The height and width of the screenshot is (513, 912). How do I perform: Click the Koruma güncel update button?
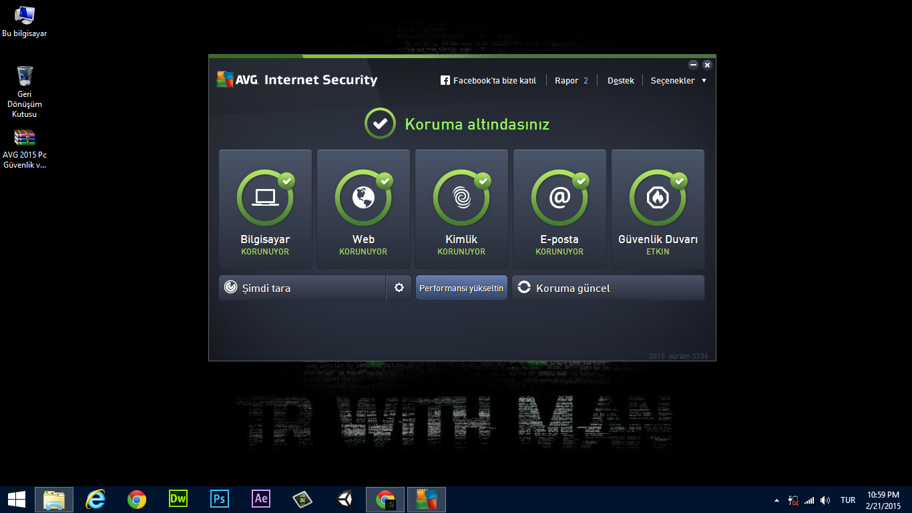(608, 288)
